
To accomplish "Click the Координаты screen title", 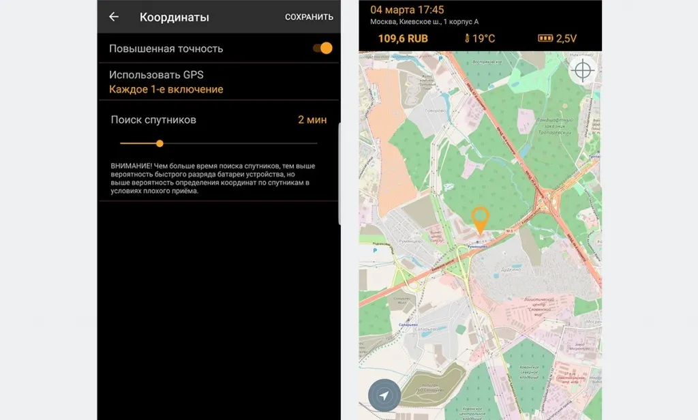I will click(174, 17).
